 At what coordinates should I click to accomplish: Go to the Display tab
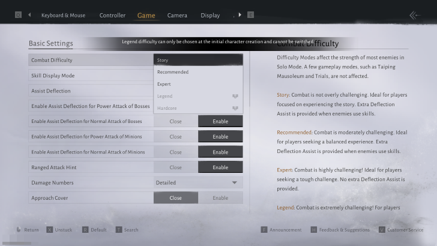pyautogui.click(x=210, y=16)
